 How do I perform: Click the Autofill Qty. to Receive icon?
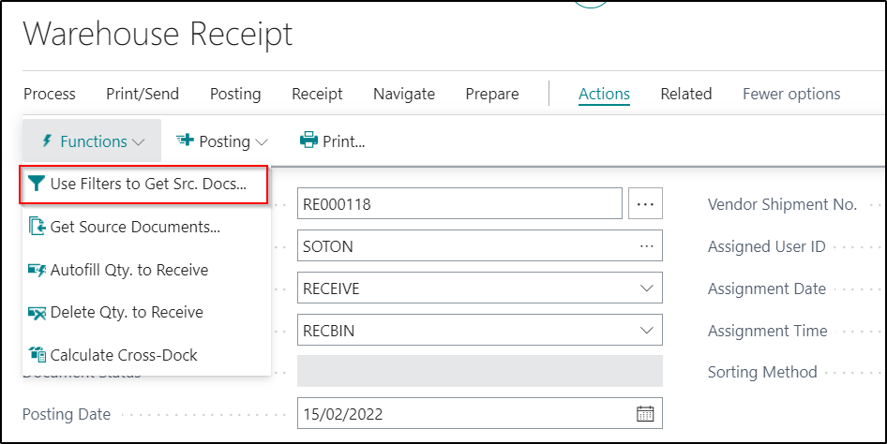click(38, 270)
